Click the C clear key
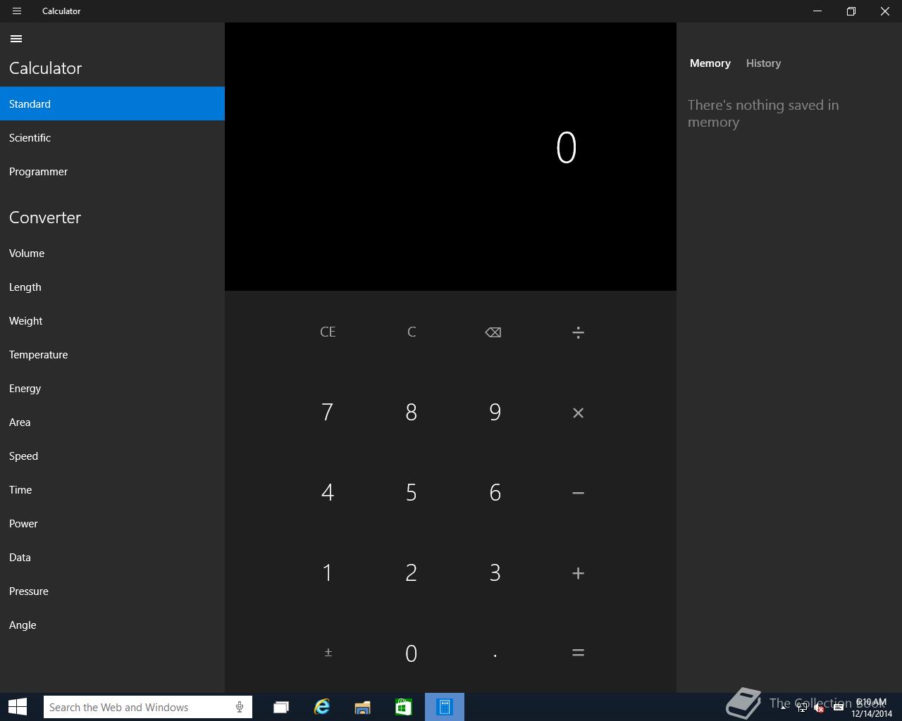This screenshot has height=721, width=902. tap(412, 332)
